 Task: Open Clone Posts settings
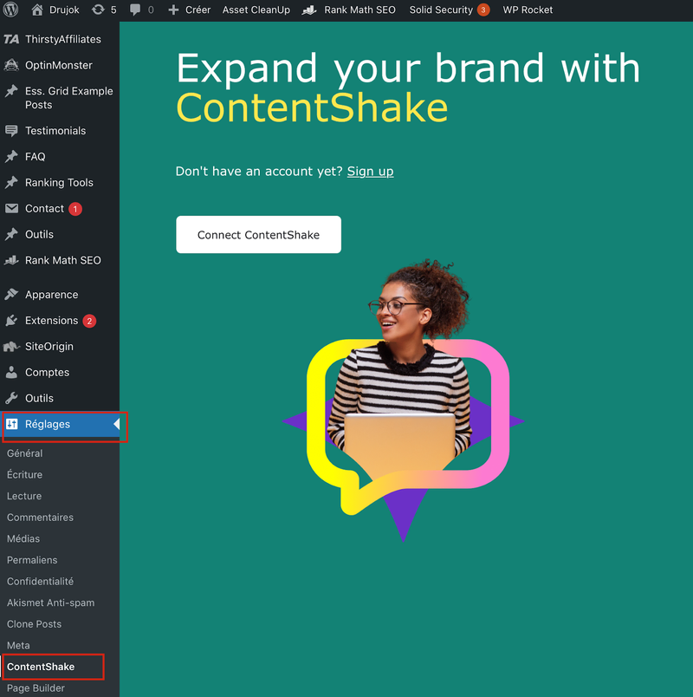[x=34, y=624]
